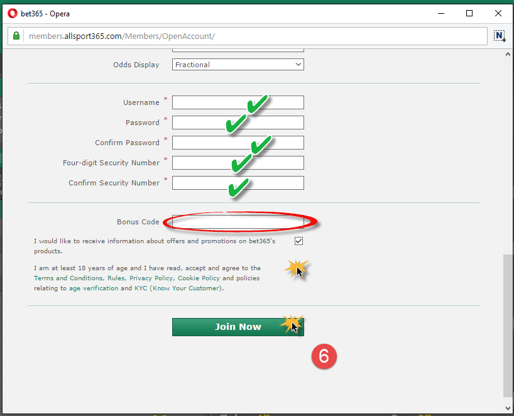Open the KYC (Know Your Customer) link

coord(178,288)
